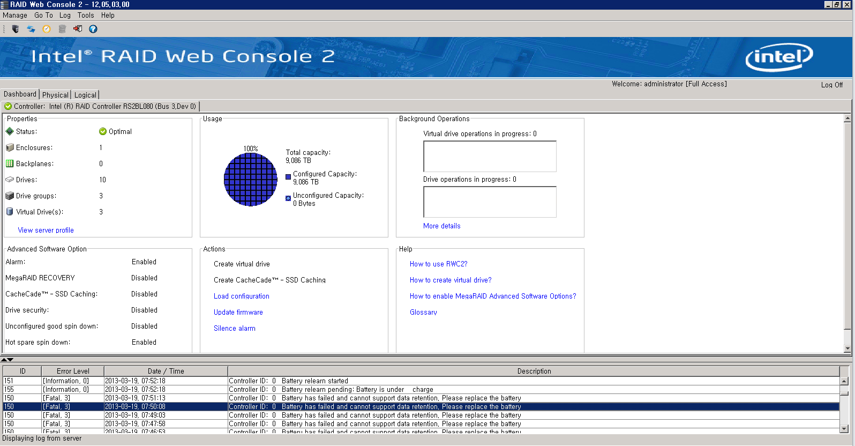Screen dimensions: 855x446
Task: Click the controller green check icon
Action: 8,106
